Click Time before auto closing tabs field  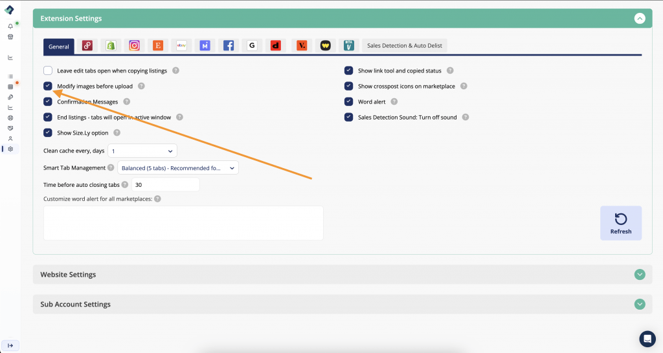[x=165, y=184]
